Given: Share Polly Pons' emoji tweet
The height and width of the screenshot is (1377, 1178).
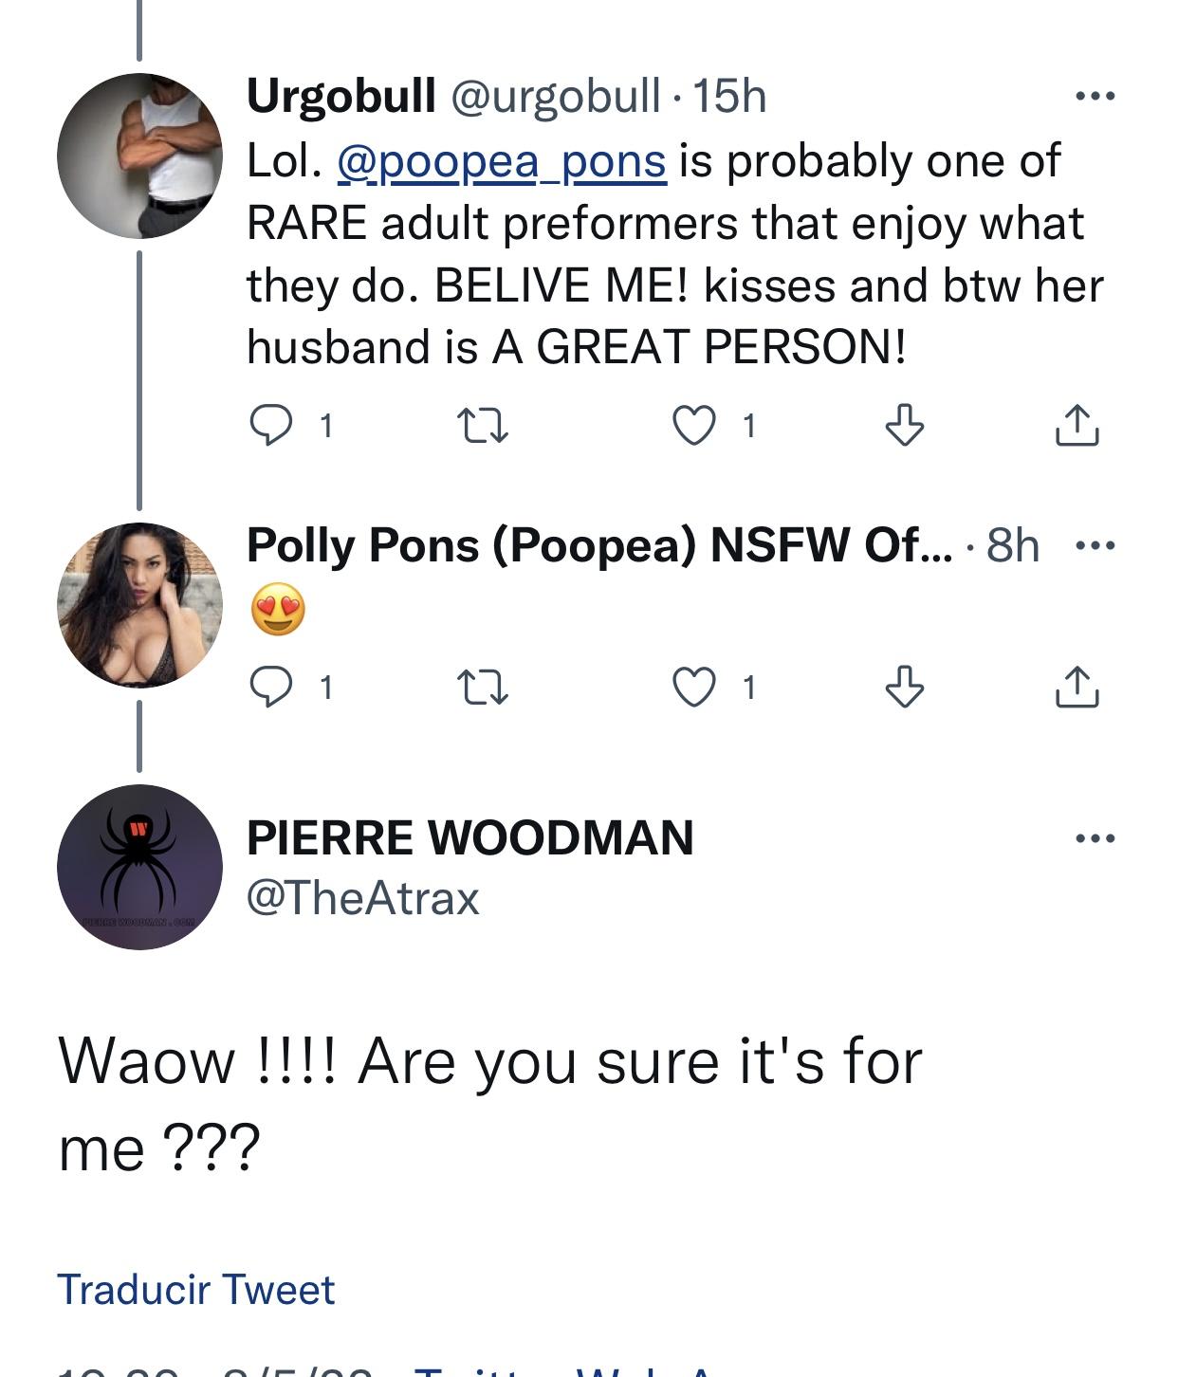Looking at the screenshot, I should tap(1077, 687).
